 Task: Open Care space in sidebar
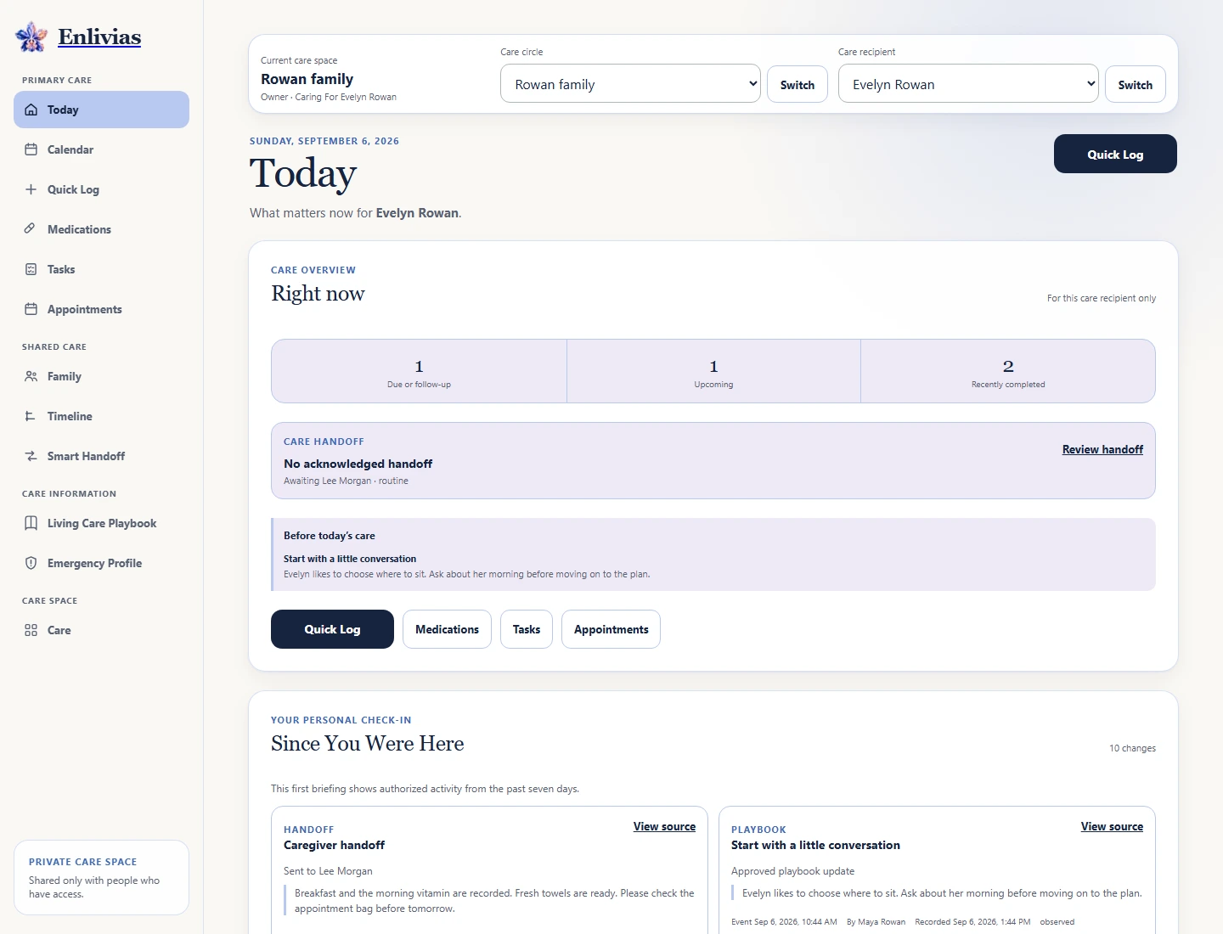point(101,630)
